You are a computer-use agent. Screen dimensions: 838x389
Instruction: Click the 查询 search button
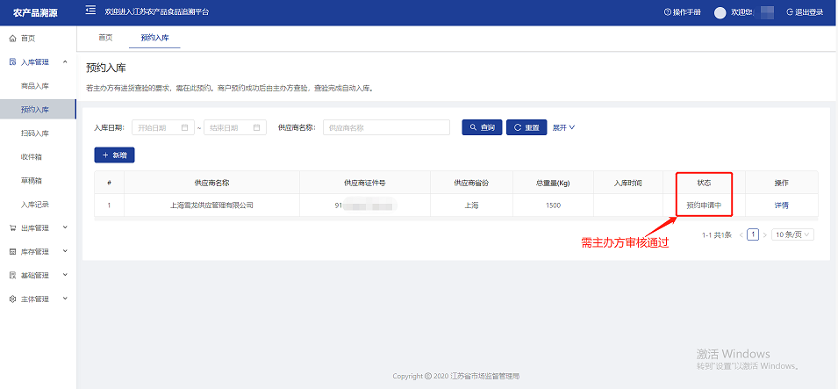(481, 127)
